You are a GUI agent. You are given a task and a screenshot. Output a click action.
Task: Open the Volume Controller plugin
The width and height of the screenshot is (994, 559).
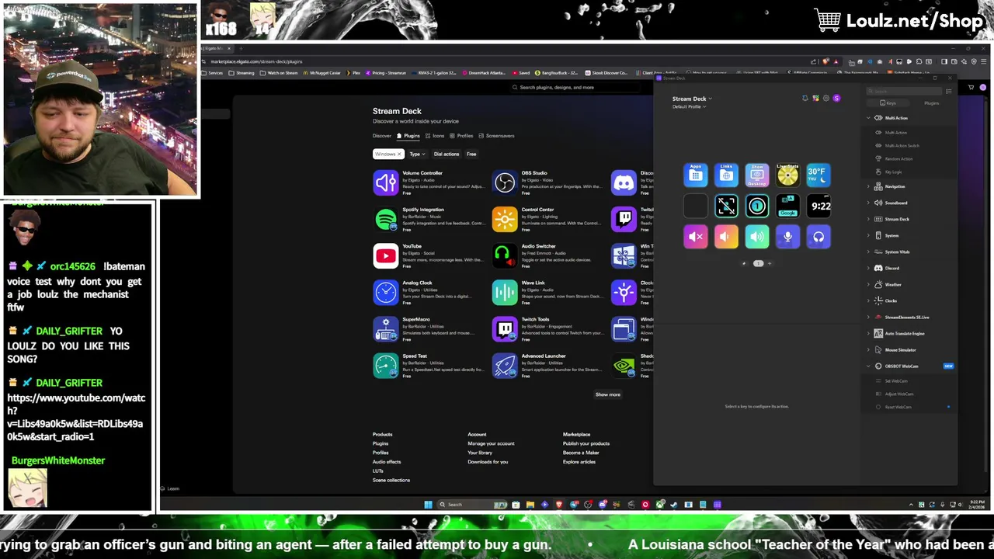(x=429, y=182)
